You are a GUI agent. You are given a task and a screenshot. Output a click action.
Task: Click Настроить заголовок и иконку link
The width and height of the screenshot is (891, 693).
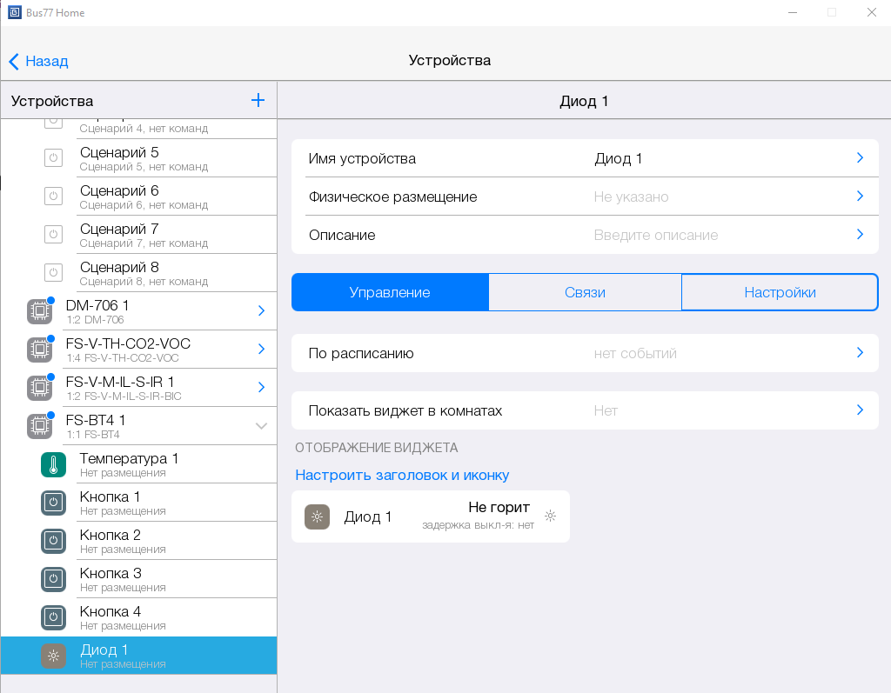pos(401,475)
